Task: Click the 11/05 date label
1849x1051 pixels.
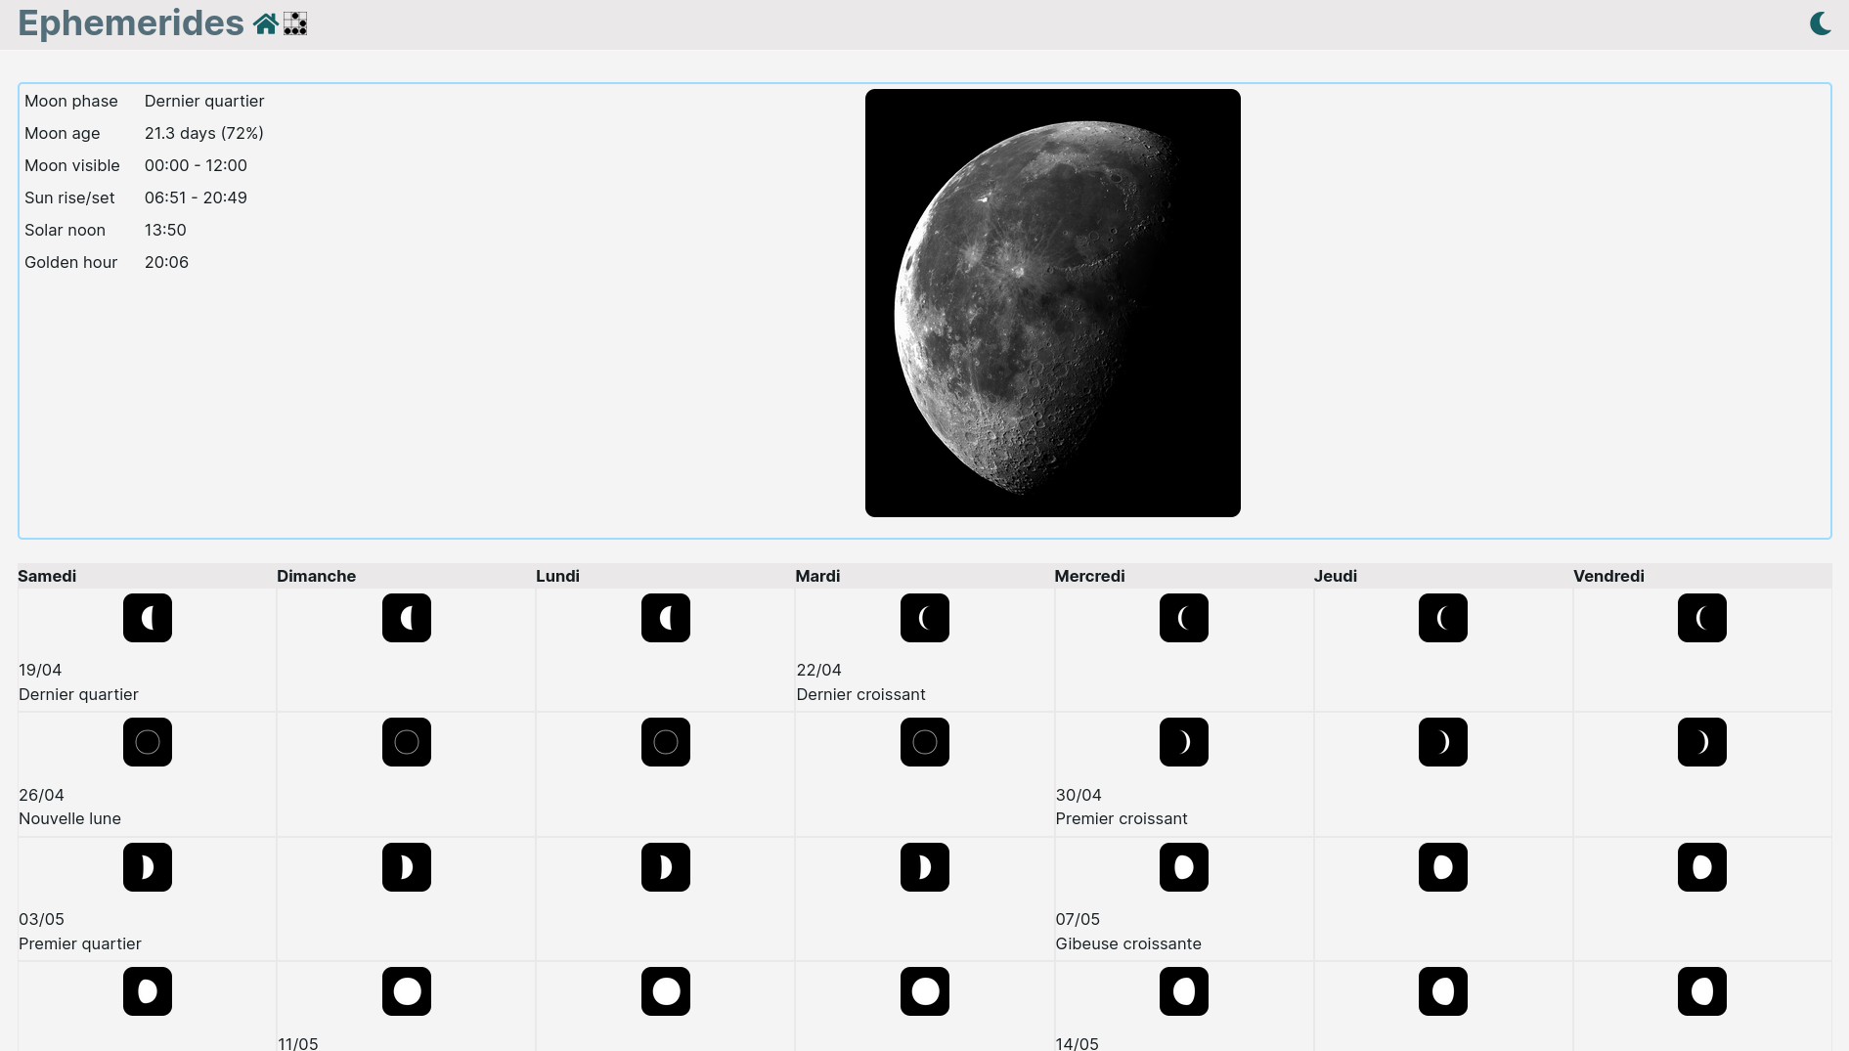Action: pyautogui.click(x=298, y=1043)
